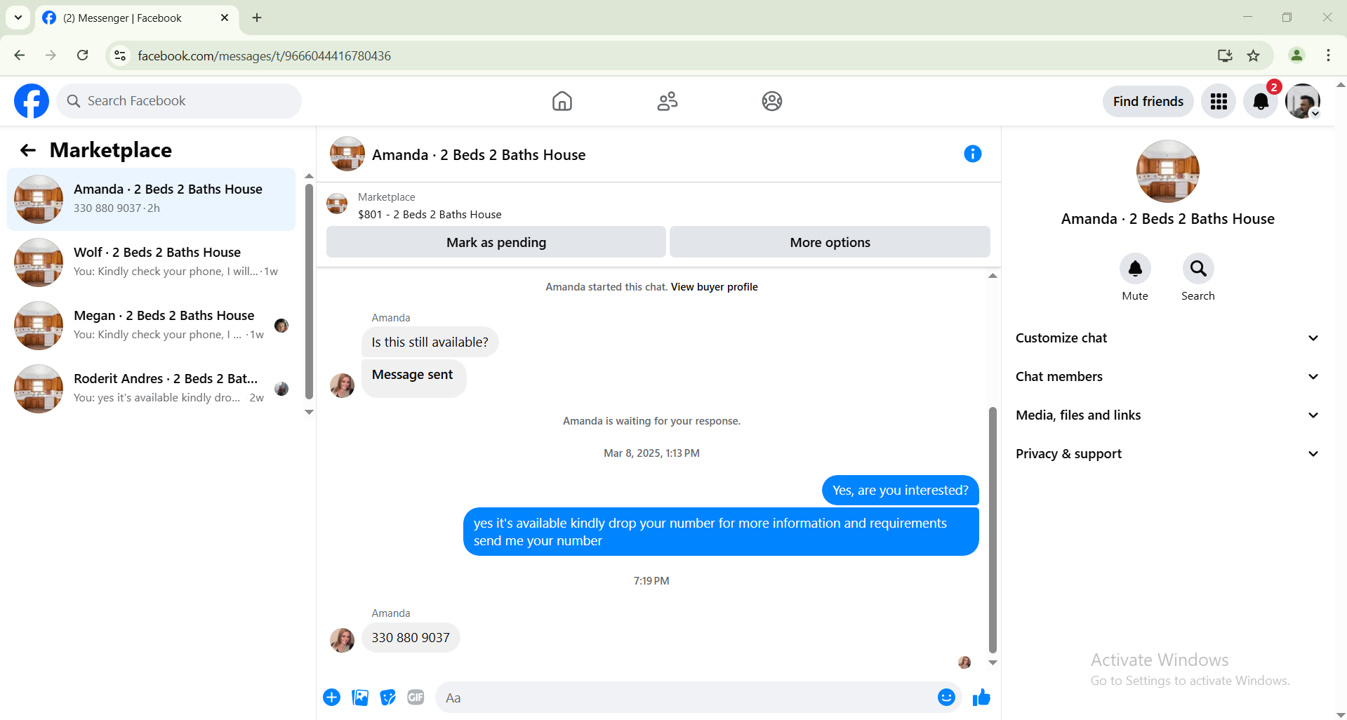View site information icon
1347x720 pixels.
point(121,55)
